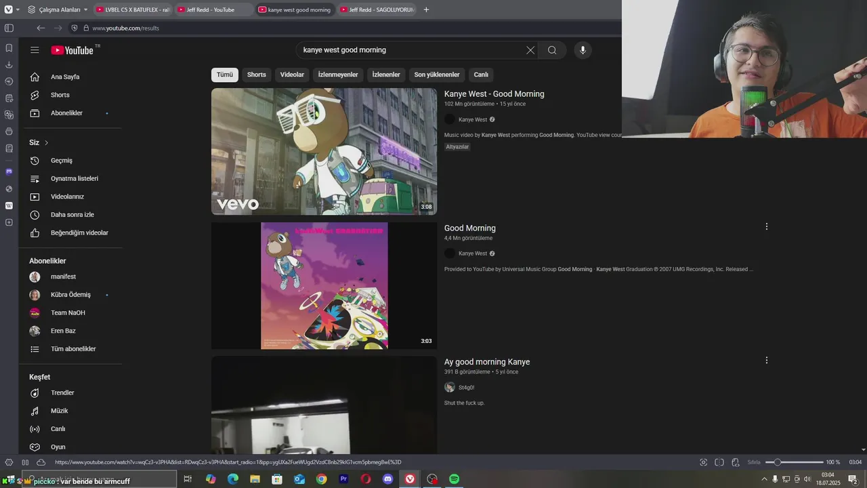Screen dimensions: 867x488
Task: Open options menu for Ay good morning Kanye
Action: (x=767, y=361)
